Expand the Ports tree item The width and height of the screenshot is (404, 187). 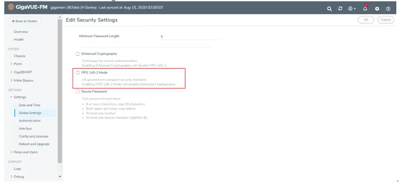[12, 64]
